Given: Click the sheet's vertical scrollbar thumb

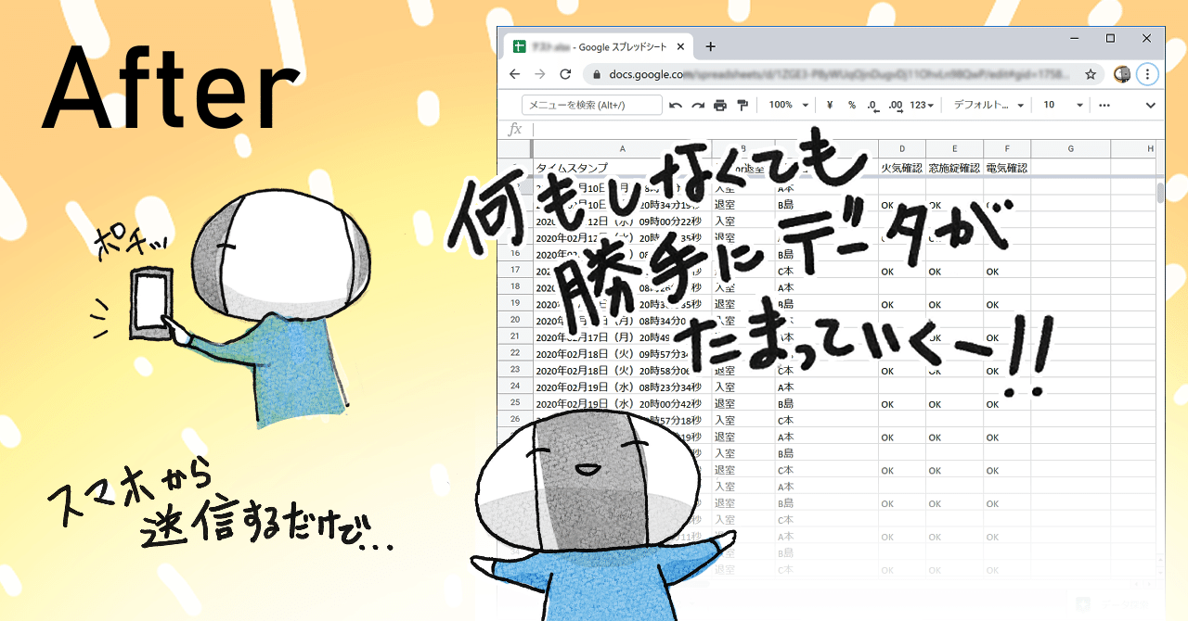Looking at the screenshot, I should (x=1159, y=193).
